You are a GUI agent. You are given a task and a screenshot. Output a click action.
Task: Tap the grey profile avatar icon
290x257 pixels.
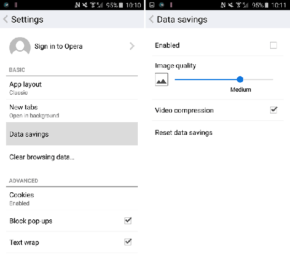(x=20, y=46)
